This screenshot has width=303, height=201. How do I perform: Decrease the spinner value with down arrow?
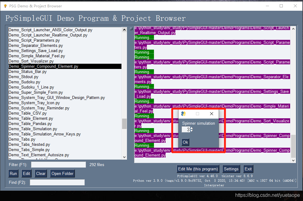coord(191,131)
